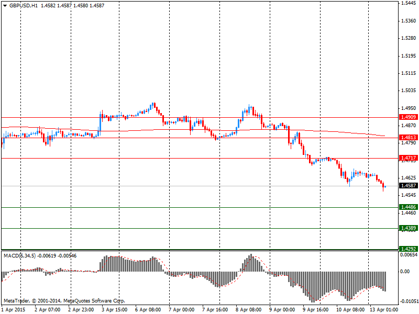
Task: Click the MetaTrader MetaQuotes copyright text
Action: click(x=64, y=301)
